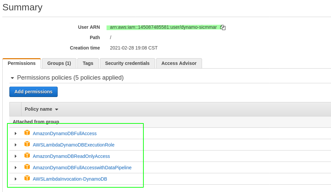The width and height of the screenshot is (331, 192).
Task: Switch to the Permissions tab
Action: (x=21, y=63)
